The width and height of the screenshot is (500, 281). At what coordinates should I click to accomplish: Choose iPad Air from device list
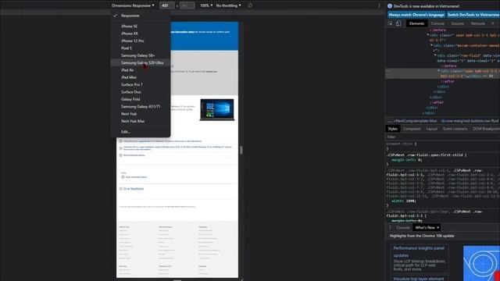[141, 70]
